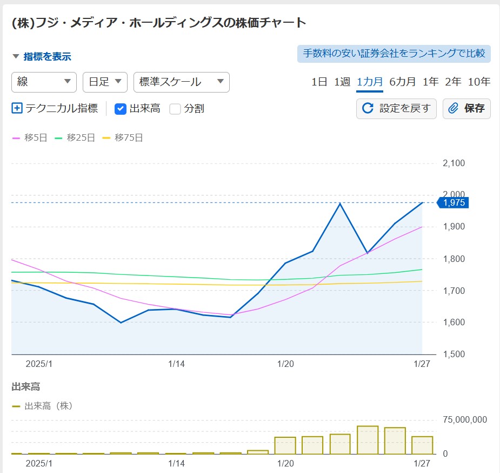Click the 移75日 legend entry
500x473 pixels.
coord(123,138)
